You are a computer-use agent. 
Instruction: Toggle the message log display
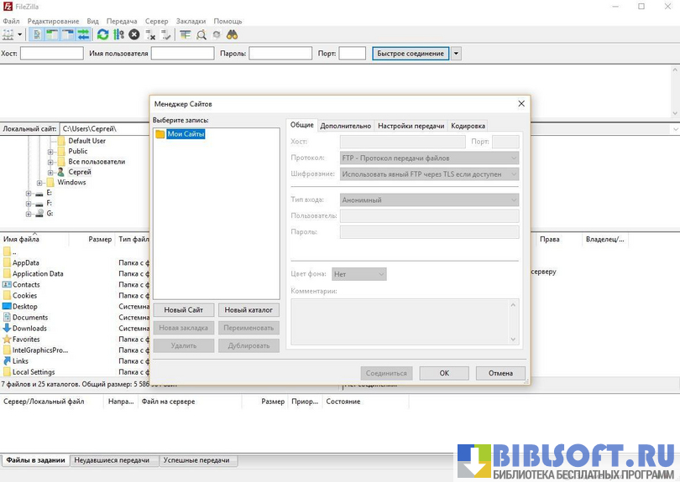(x=38, y=35)
